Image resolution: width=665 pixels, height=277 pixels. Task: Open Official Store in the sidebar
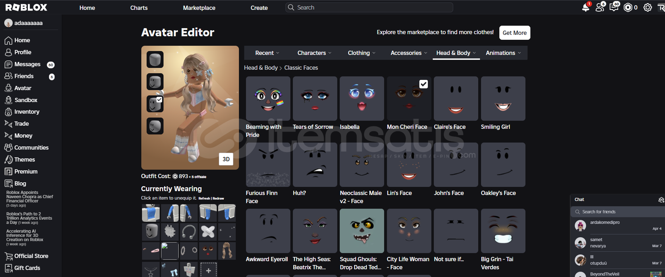27,256
